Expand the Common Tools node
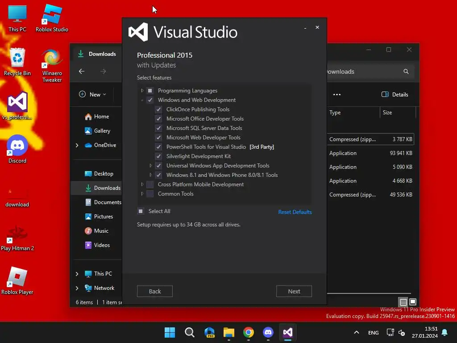Image resolution: width=457 pixels, height=343 pixels. click(x=142, y=194)
